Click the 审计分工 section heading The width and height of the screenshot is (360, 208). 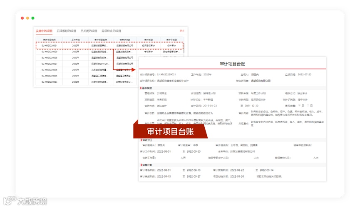tap(147, 140)
